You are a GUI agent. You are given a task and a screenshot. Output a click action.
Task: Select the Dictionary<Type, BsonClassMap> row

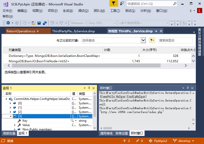tap(97, 56)
